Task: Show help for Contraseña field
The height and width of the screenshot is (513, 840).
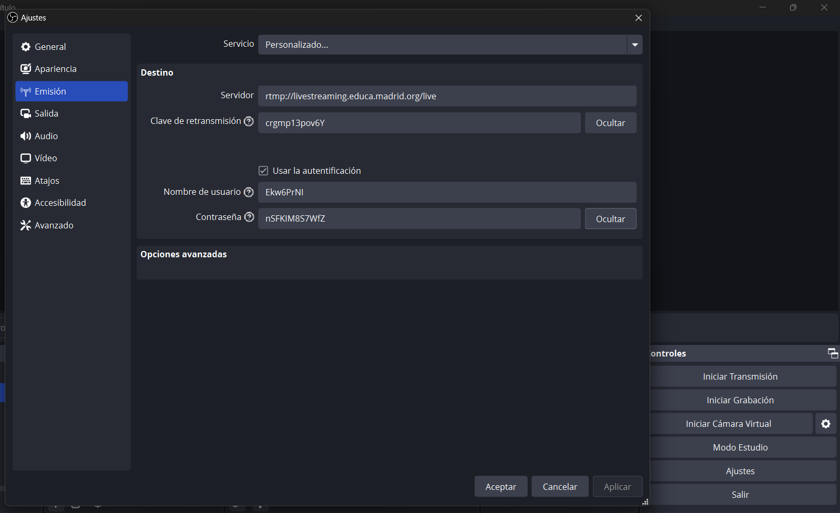Action: (x=249, y=217)
